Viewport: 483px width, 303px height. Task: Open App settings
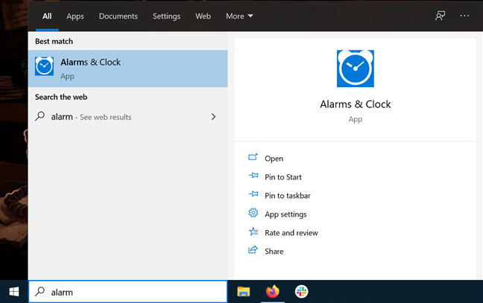point(285,214)
